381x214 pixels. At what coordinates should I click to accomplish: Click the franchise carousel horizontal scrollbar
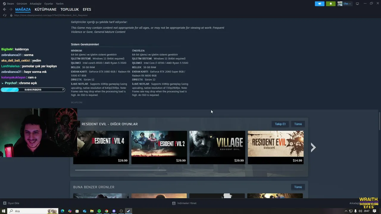pyautogui.click(x=121, y=170)
